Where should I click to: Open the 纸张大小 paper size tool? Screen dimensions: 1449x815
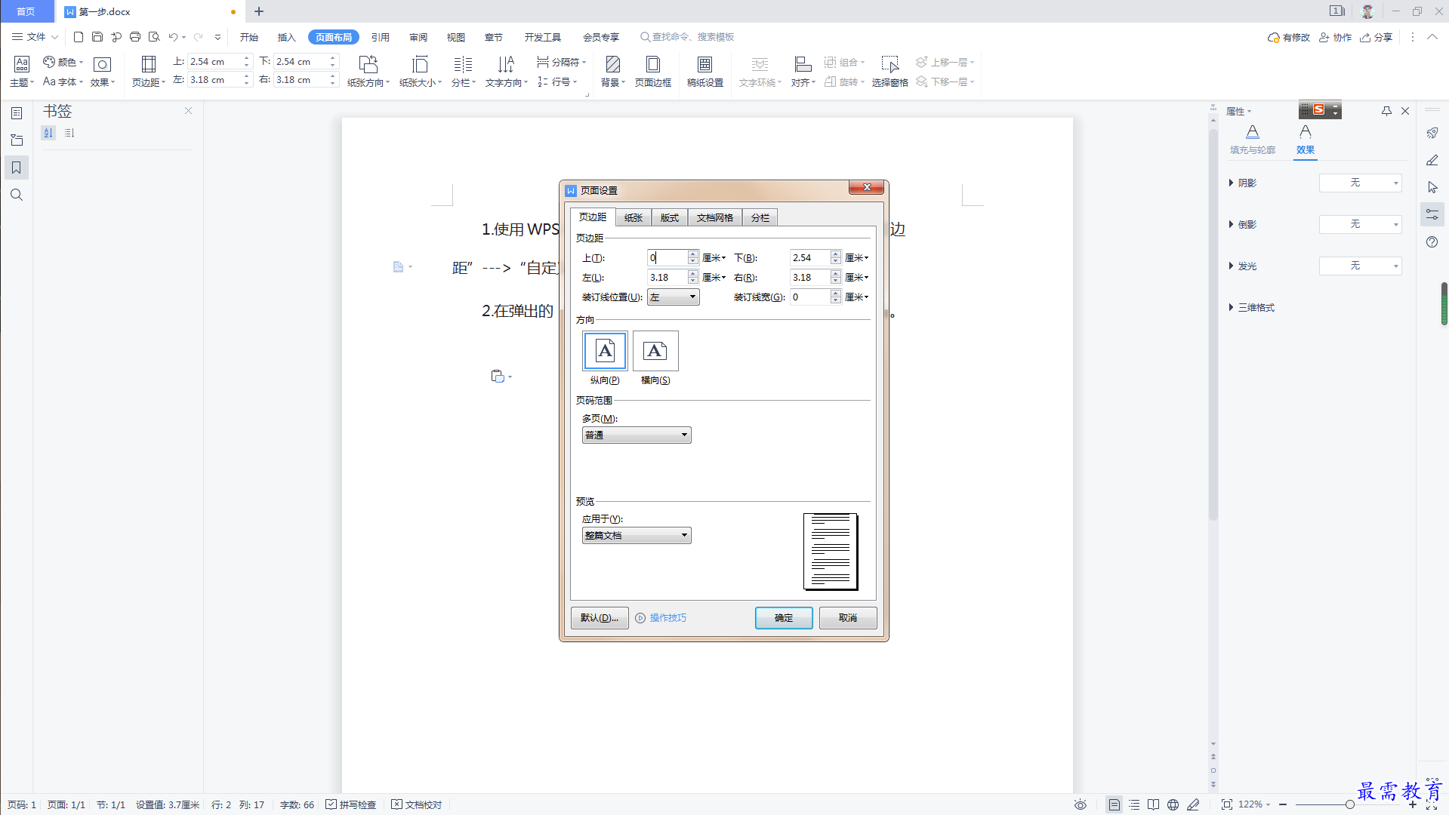[x=420, y=72]
